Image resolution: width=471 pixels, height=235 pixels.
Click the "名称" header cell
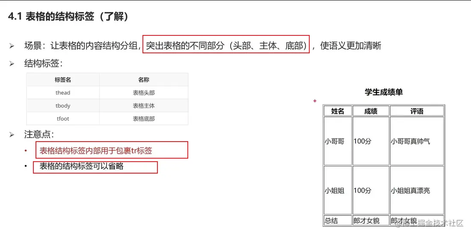144,80
